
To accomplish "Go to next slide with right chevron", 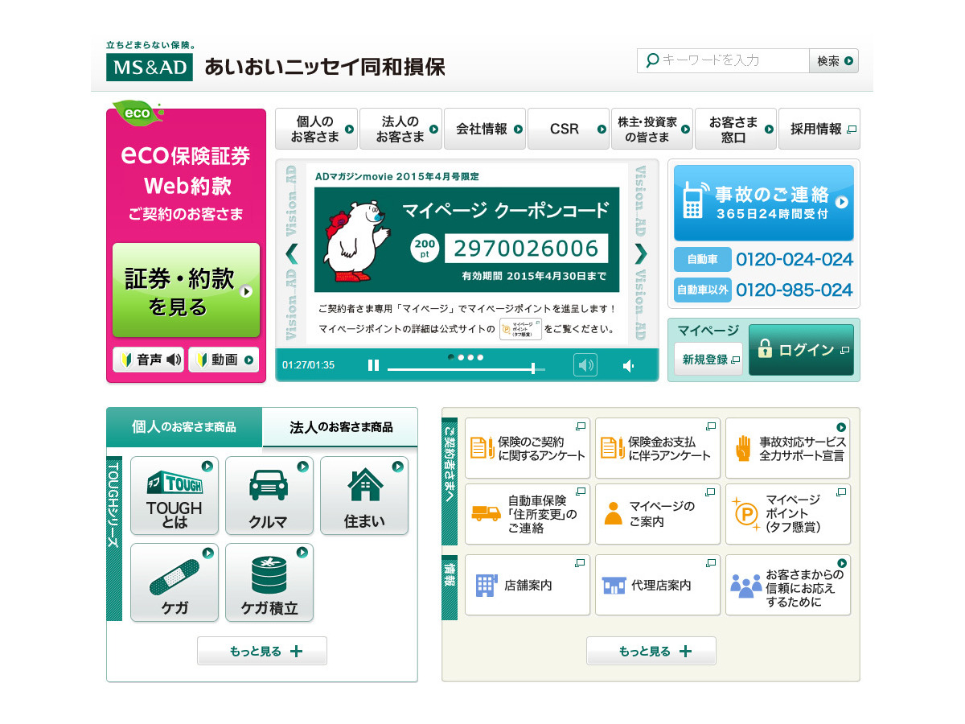I will click(x=640, y=253).
